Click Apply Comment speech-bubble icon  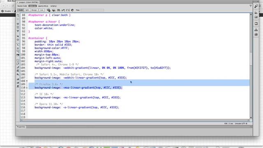18,60
